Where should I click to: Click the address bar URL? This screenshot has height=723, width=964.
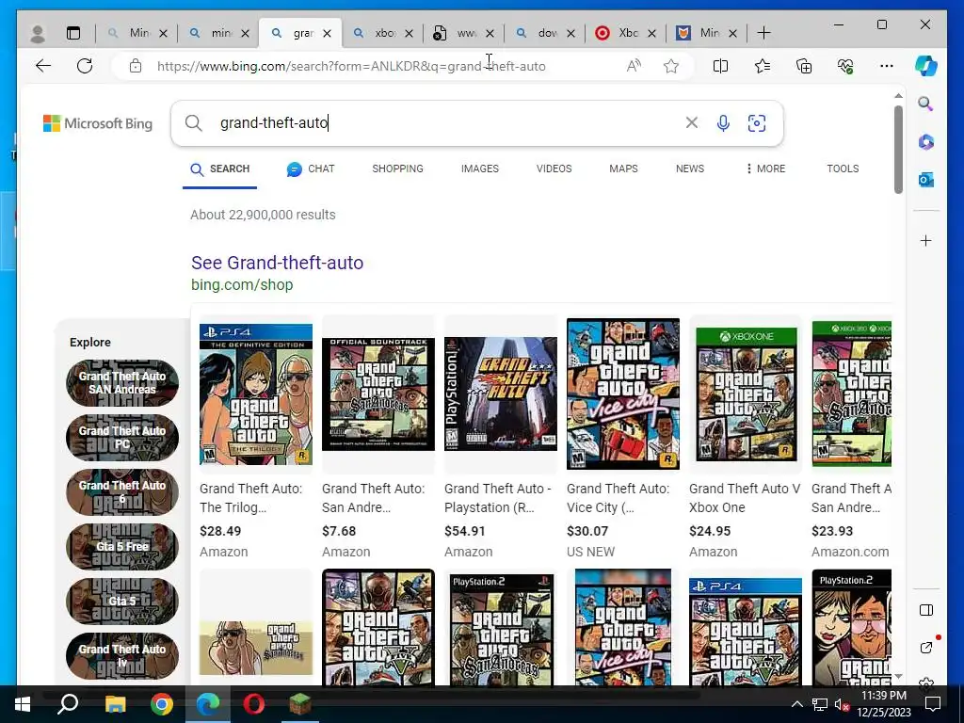tap(351, 66)
